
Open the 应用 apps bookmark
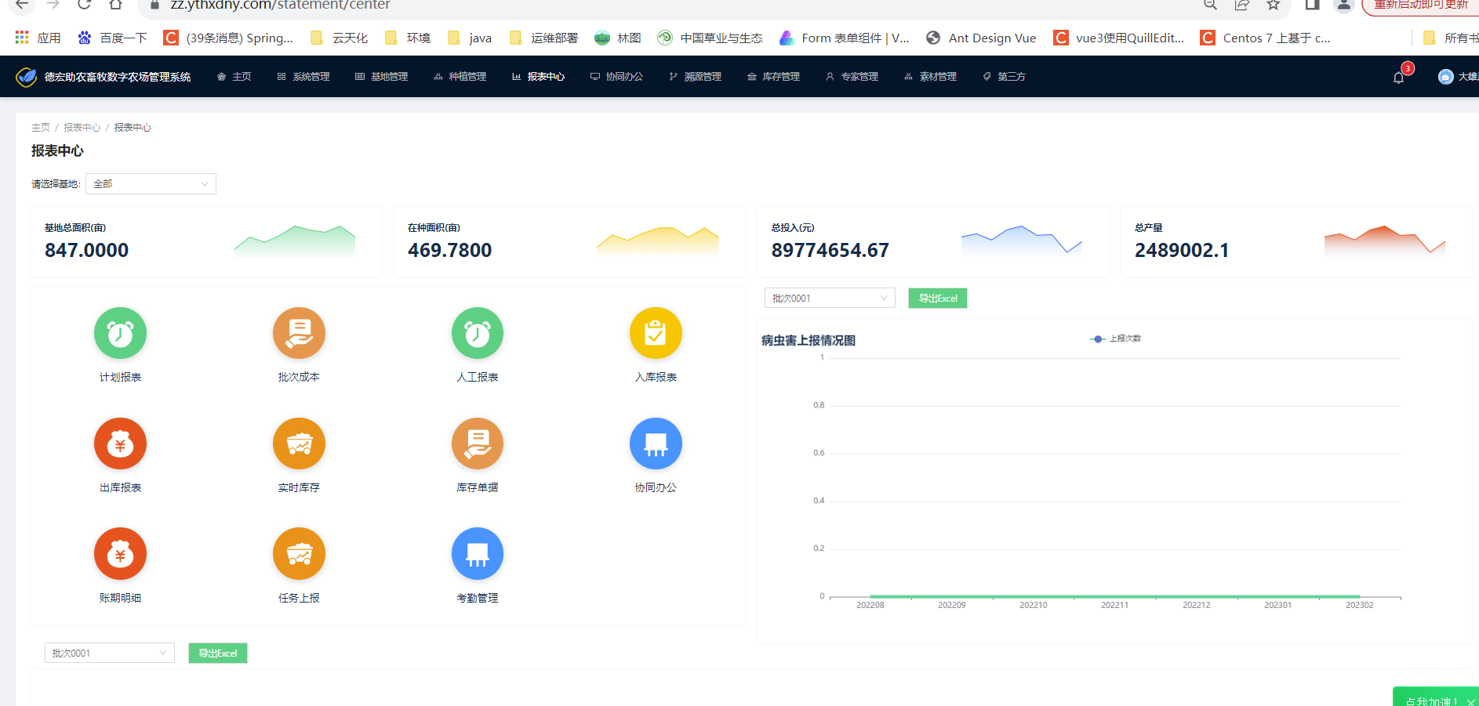[38, 38]
